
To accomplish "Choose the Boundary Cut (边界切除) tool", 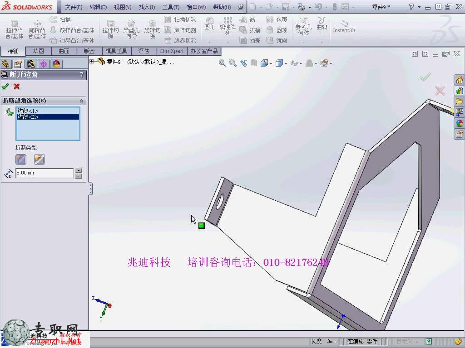I will 180,40.
